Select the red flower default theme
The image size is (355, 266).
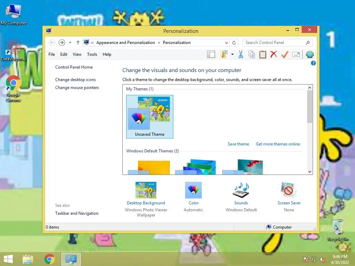[x=243, y=167]
